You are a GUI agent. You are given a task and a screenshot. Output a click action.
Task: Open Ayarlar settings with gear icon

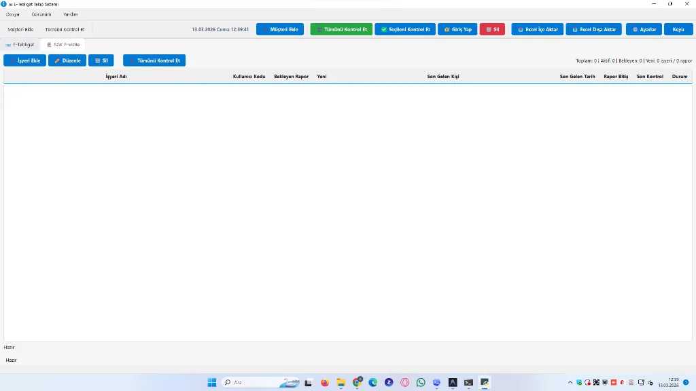click(x=644, y=30)
